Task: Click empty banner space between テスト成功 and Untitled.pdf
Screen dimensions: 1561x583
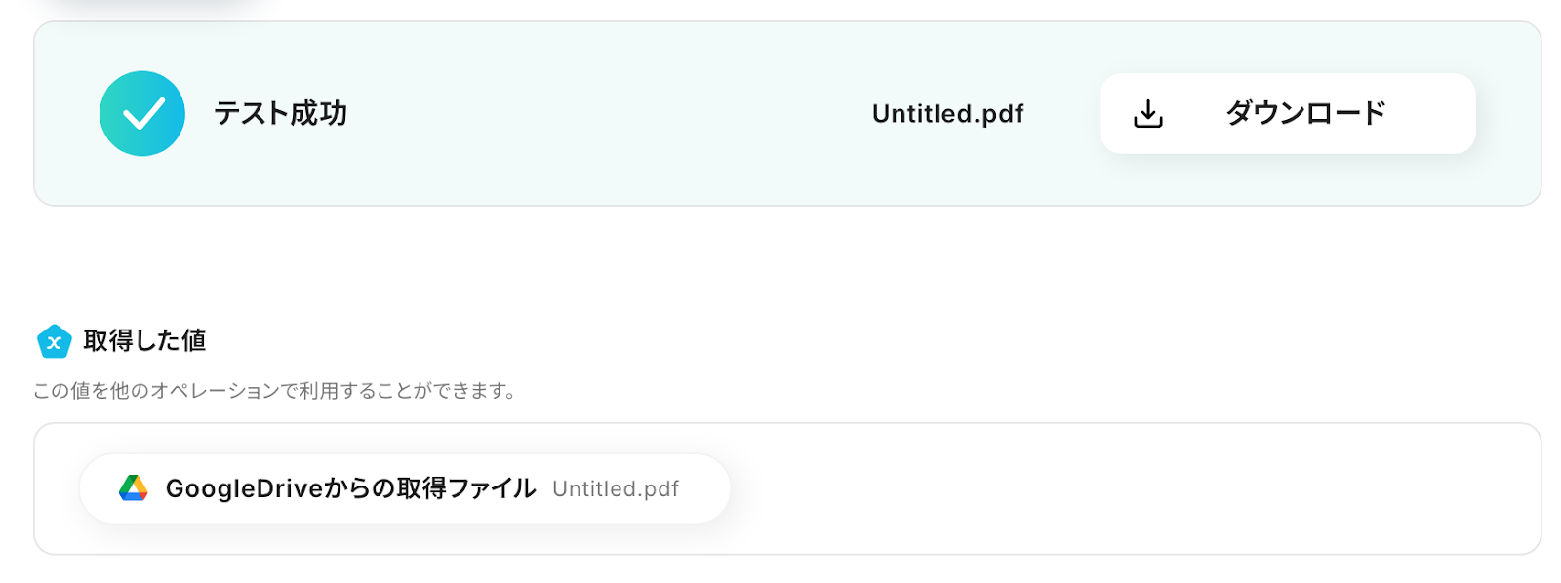Action: click(x=605, y=114)
